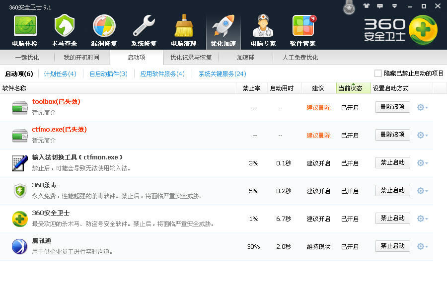Toggle 隐藏已禁止启动的项目 checkbox
Screen dimensions: 447x298
pos(378,74)
